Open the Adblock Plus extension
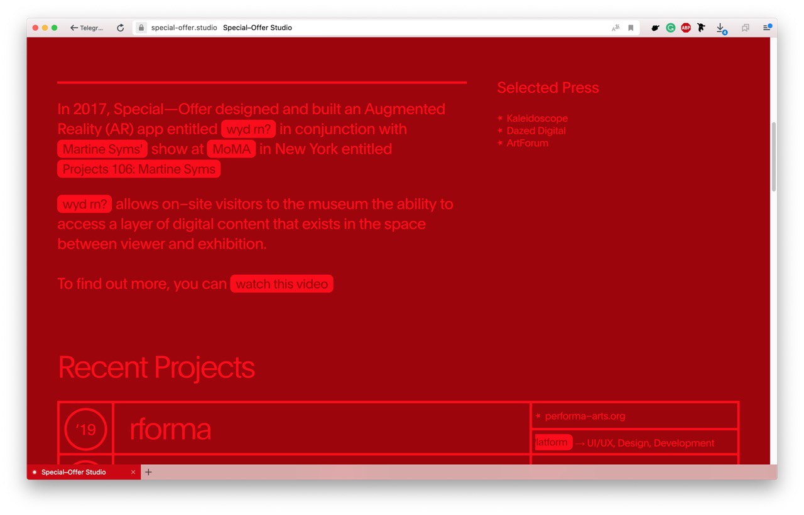 point(686,28)
